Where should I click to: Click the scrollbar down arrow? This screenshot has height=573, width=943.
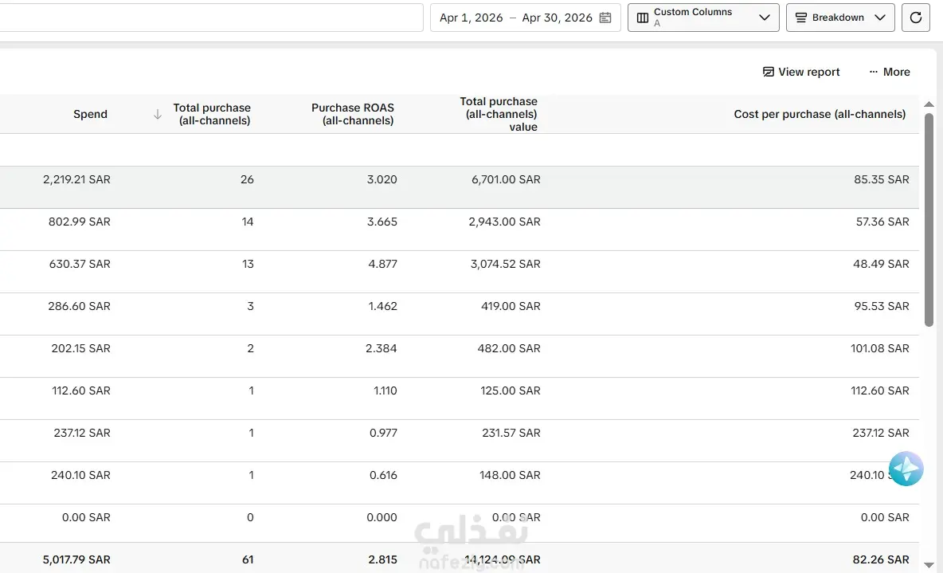coord(929,565)
